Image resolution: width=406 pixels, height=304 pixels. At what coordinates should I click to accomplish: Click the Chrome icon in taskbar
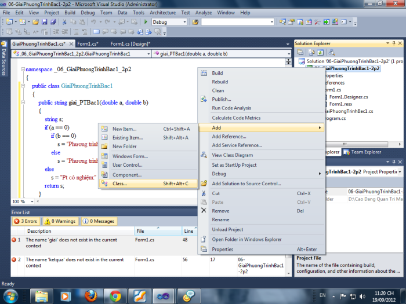click(115, 296)
